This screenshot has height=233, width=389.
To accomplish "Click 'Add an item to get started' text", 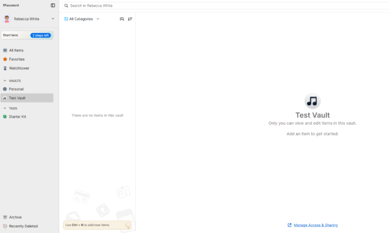I will 313,133.
